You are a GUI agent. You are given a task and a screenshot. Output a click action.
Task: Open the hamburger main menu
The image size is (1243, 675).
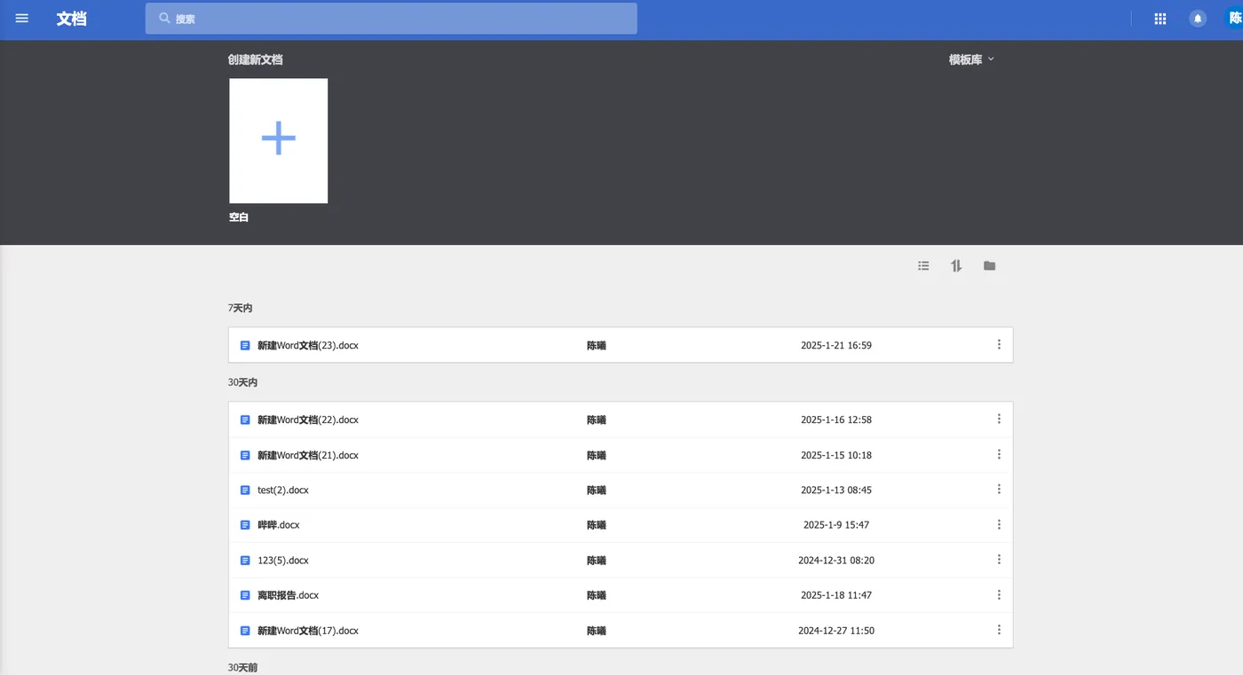(x=22, y=18)
